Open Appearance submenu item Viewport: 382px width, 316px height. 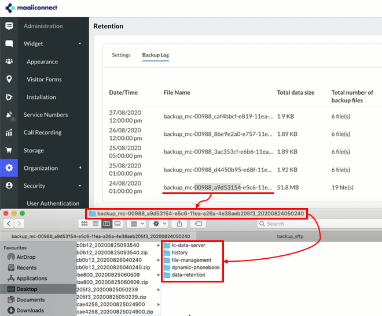(x=42, y=62)
